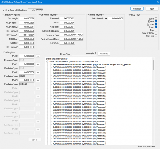Uncheck the Doorbell debug flag

[156, 24]
